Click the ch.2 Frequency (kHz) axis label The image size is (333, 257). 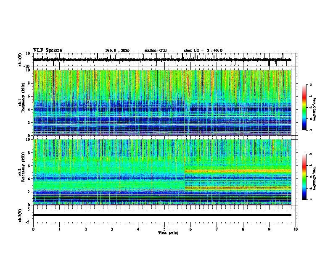pyautogui.click(x=22, y=167)
